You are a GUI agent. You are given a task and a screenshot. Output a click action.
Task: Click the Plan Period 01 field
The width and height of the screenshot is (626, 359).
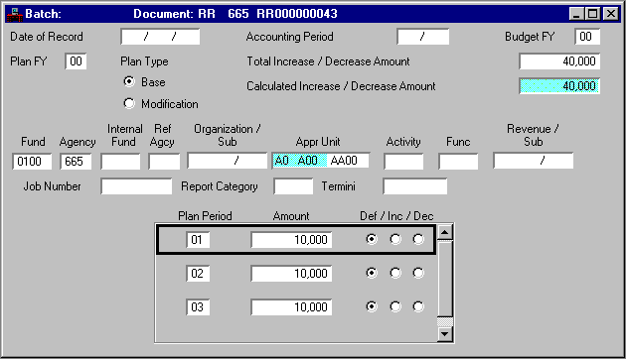tap(198, 240)
